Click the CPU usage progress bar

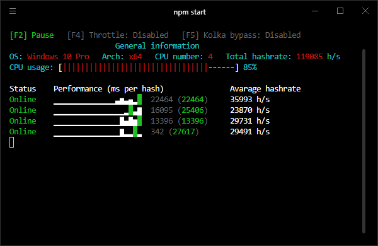pyautogui.click(x=149, y=67)
